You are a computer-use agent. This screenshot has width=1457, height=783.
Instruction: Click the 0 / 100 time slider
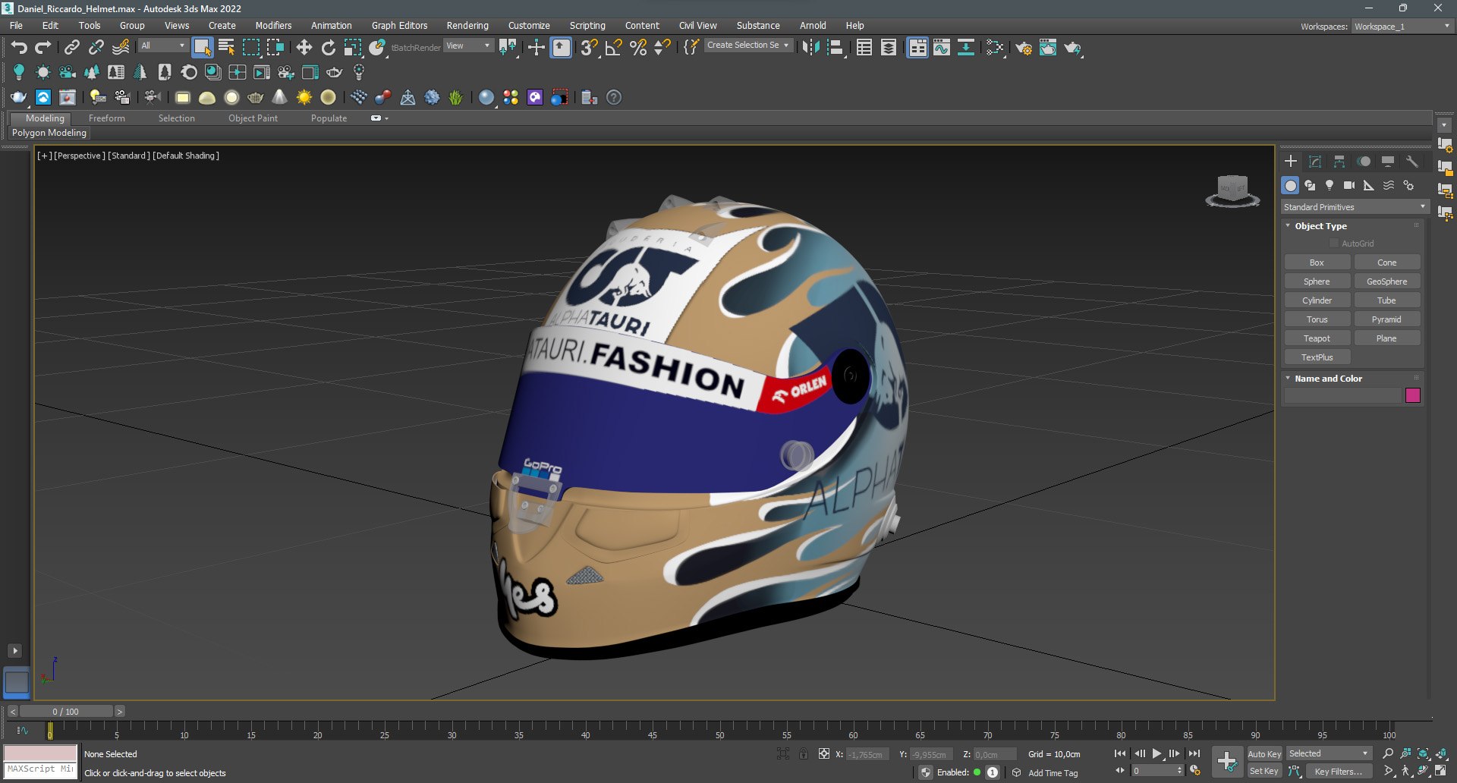click(x=66, y=712)
